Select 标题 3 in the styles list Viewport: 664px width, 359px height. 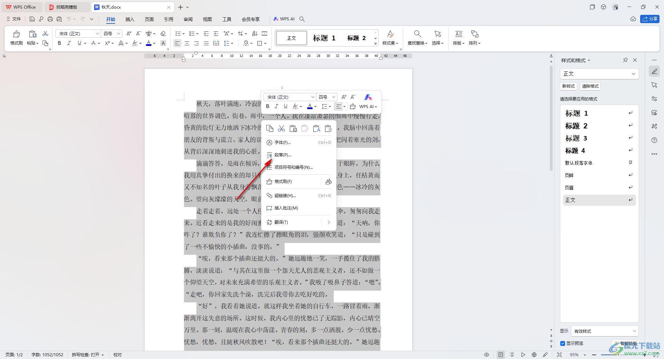pyautogui.click(x=599, y=138)
